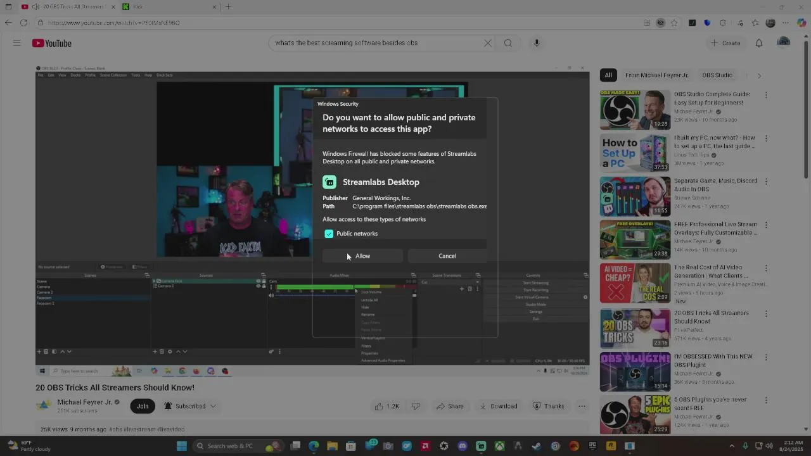Viewport: 811px width, 456px height.
Task: Go to the YouTube home logo
Action: coord(52,43)
